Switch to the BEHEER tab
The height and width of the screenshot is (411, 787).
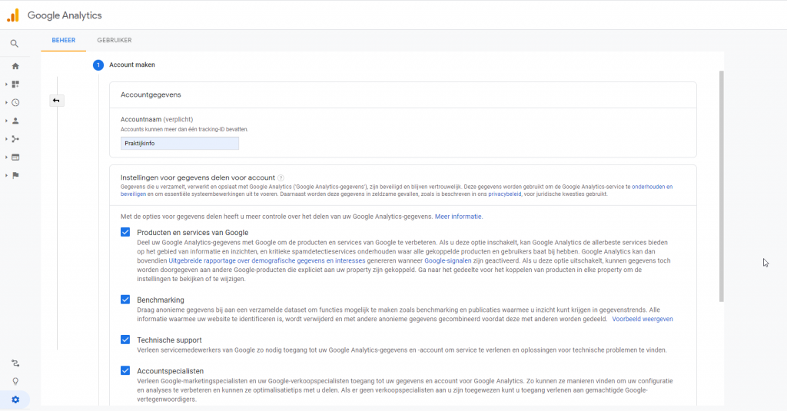pyautogui.click(x=64, y=40)
